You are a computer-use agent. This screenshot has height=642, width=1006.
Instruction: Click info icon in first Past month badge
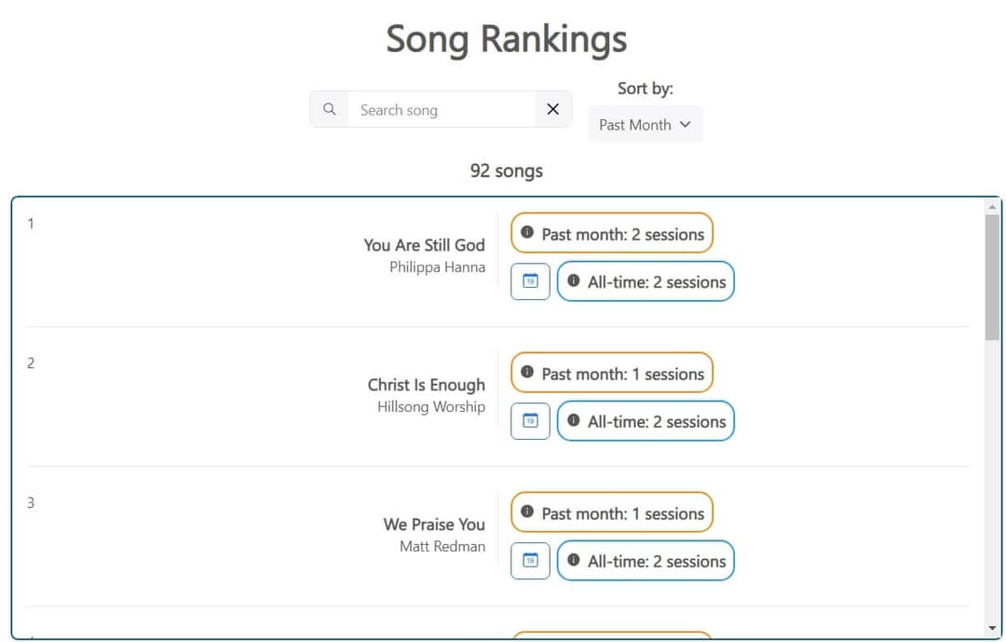527,233
